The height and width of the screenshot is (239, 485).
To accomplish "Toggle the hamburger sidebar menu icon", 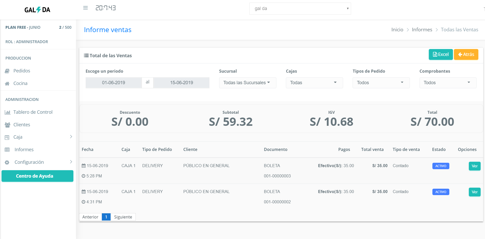I will pos(85,8).
